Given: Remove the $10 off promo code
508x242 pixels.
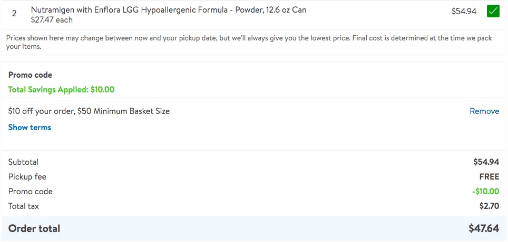Looking at the screenshot, I should [484, 111].
